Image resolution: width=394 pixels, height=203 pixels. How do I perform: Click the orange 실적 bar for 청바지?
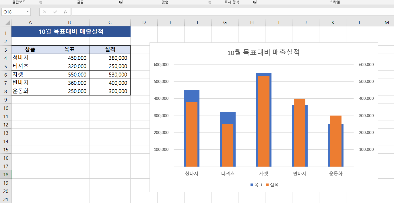192,134
